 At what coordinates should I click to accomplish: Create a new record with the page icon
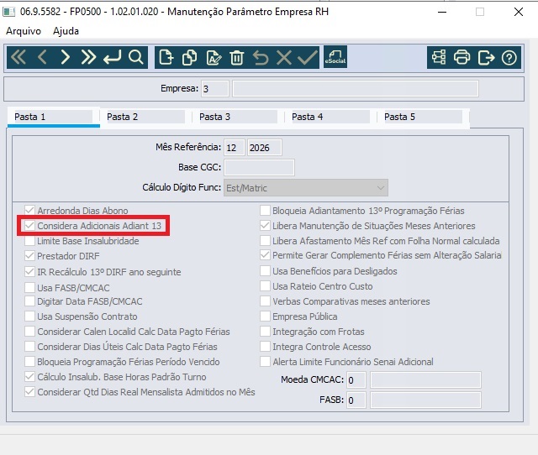(166, 57)
